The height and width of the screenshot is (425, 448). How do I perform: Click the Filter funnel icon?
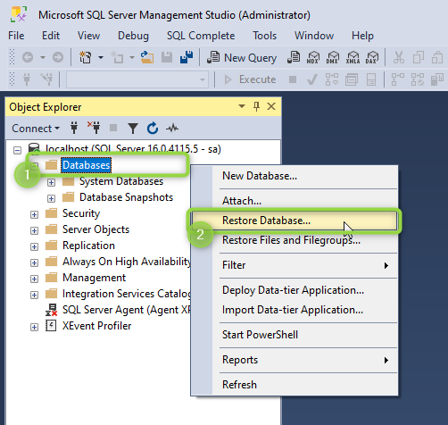[x=133, y=129]
